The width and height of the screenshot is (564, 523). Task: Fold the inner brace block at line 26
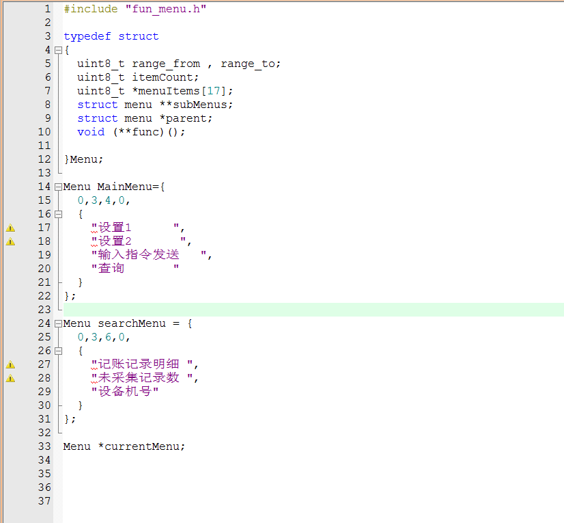(59, 351)
